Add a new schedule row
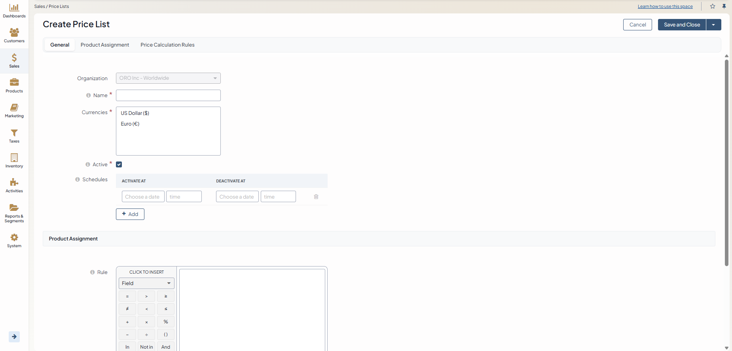 [130, 214]
